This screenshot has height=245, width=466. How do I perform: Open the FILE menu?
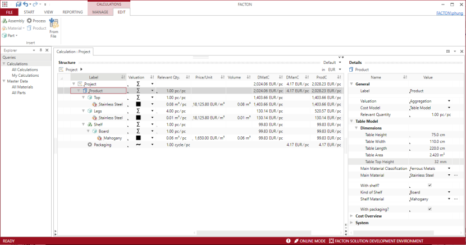tap(9, 12)
